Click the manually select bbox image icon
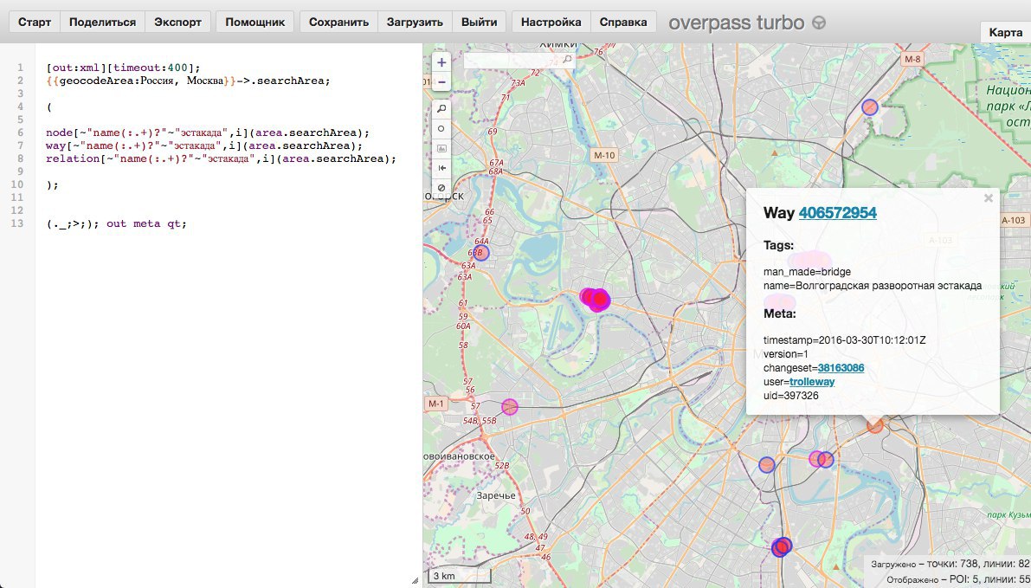 [441, 149]
